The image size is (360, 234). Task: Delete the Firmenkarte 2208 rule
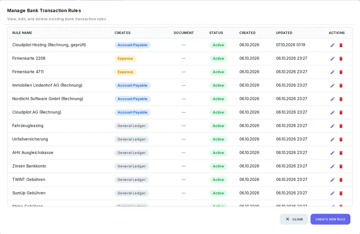coord(341,59)
